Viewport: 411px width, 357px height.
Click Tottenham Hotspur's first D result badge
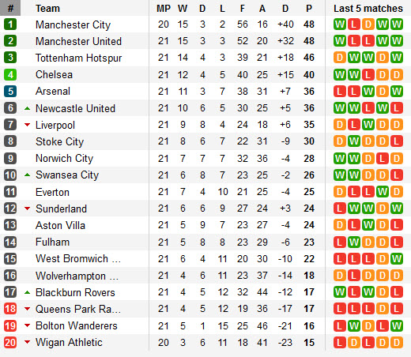click(x=340, y=58)
